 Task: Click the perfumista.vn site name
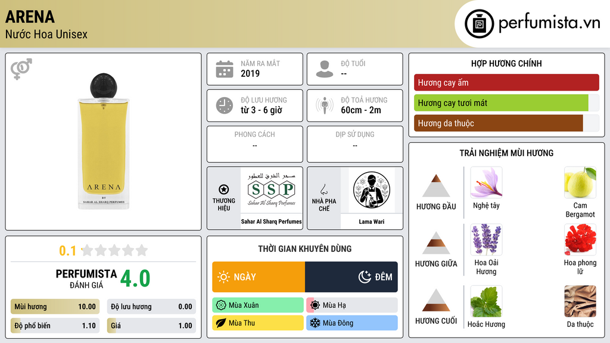(x=549, y=23)
